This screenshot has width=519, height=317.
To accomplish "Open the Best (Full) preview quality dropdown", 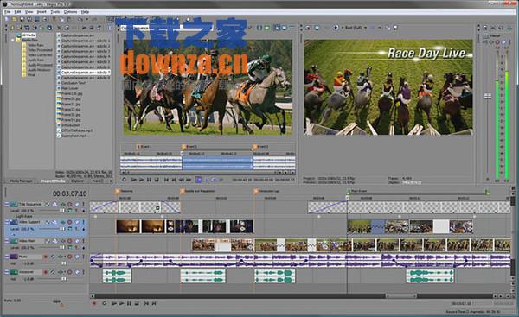I will pos(356,28).
